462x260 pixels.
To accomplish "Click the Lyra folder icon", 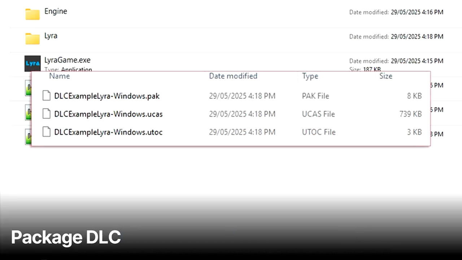I will 32,38.
